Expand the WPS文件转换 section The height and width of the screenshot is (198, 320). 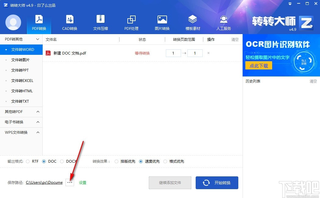click(x=21, y=132)
